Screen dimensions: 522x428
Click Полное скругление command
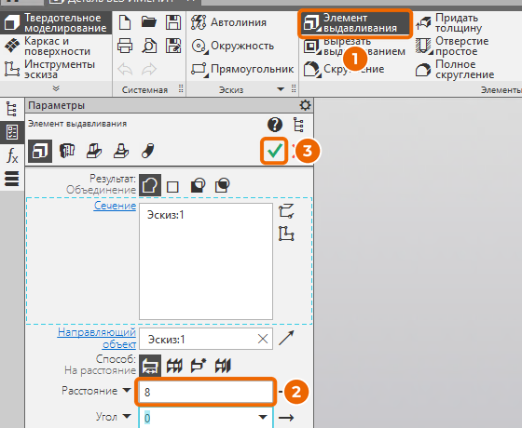[455, 69]
